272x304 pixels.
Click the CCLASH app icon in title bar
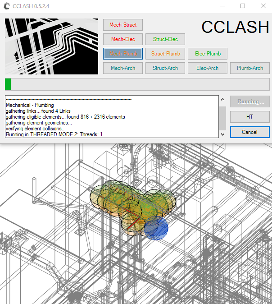coord(7,6)
